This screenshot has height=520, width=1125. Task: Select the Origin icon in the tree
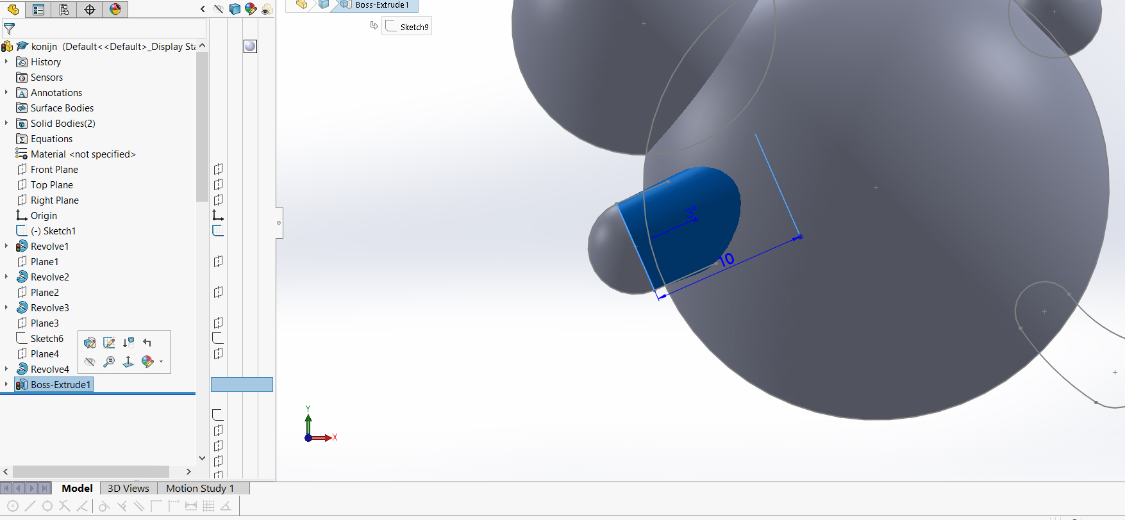click(x=22, y=215)
